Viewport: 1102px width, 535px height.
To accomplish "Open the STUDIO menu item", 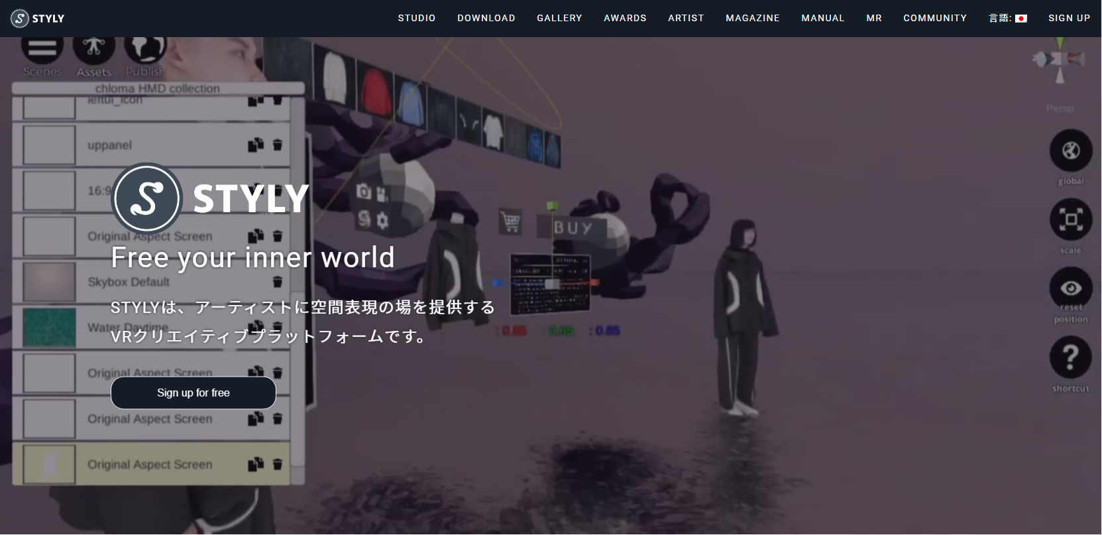I will [x=417, y=19].
